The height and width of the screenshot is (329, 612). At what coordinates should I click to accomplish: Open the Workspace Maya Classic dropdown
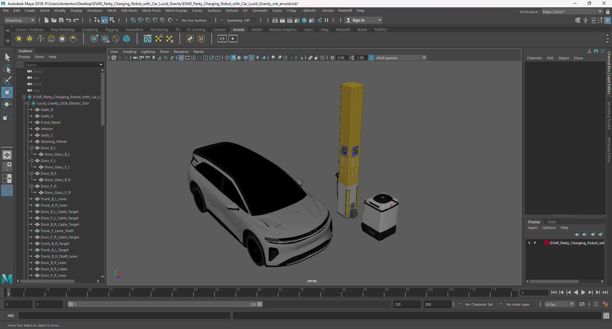pos(572,12)
